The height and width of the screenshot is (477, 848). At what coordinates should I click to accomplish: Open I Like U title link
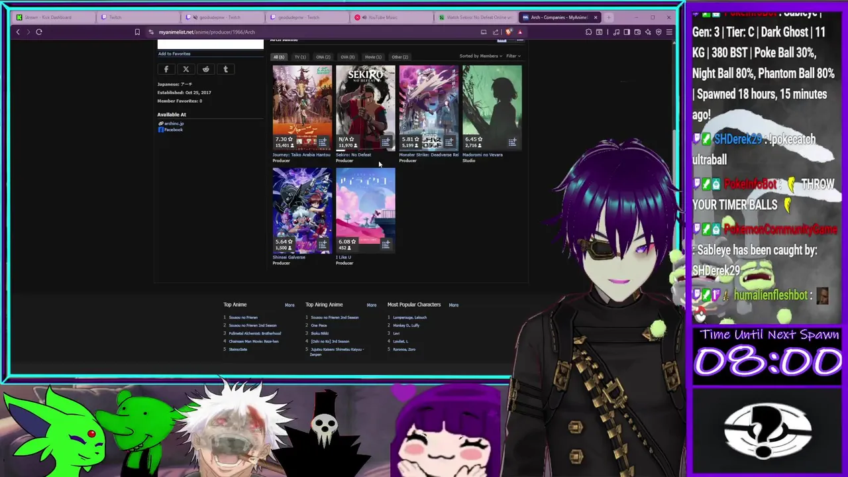[x=343, y=257]
